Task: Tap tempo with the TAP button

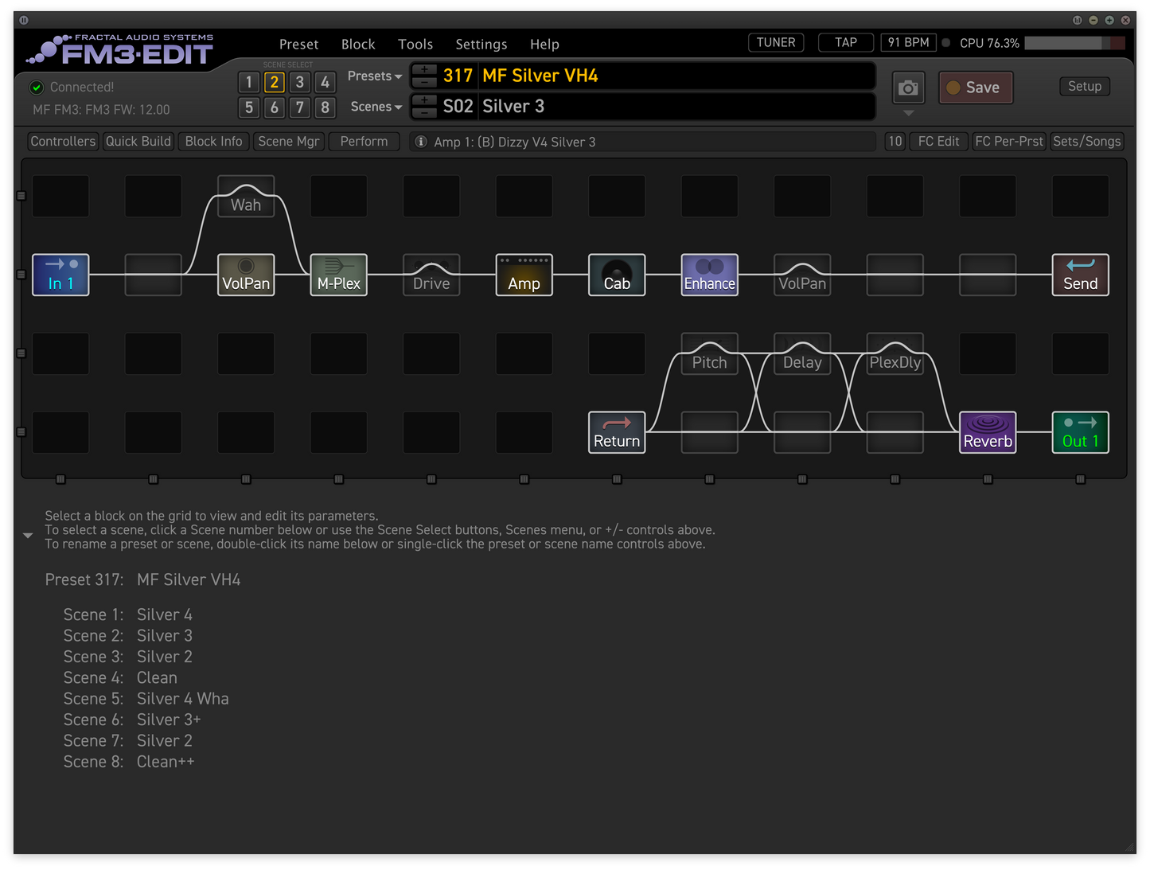Action: [x=846, y=43]
